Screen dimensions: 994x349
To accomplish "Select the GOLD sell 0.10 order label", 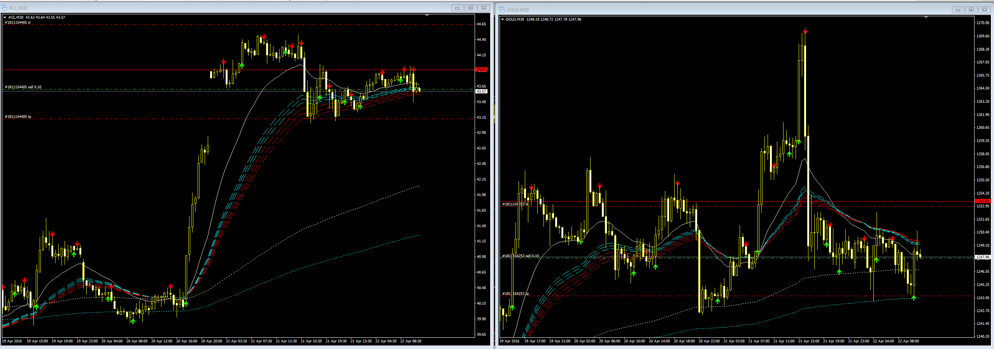I will (x=521, y=256).
